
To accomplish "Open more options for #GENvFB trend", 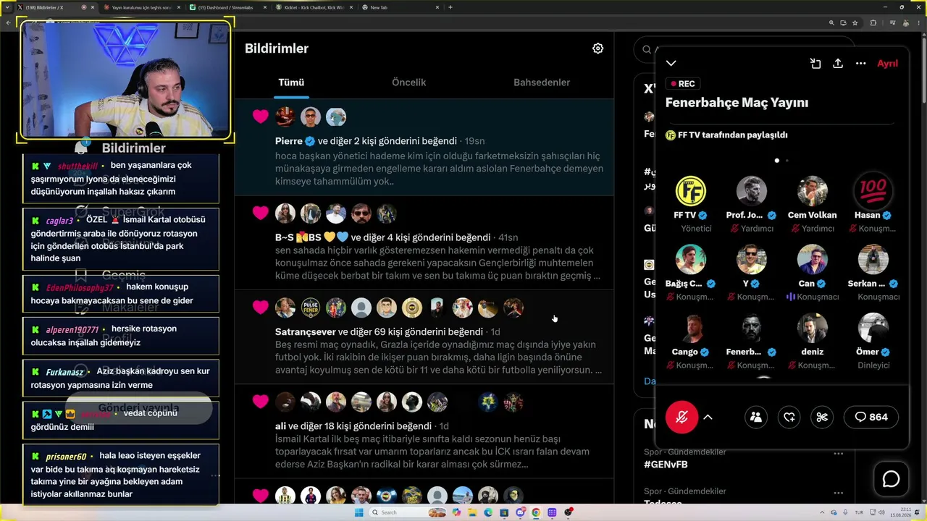I will click(839, 454).
